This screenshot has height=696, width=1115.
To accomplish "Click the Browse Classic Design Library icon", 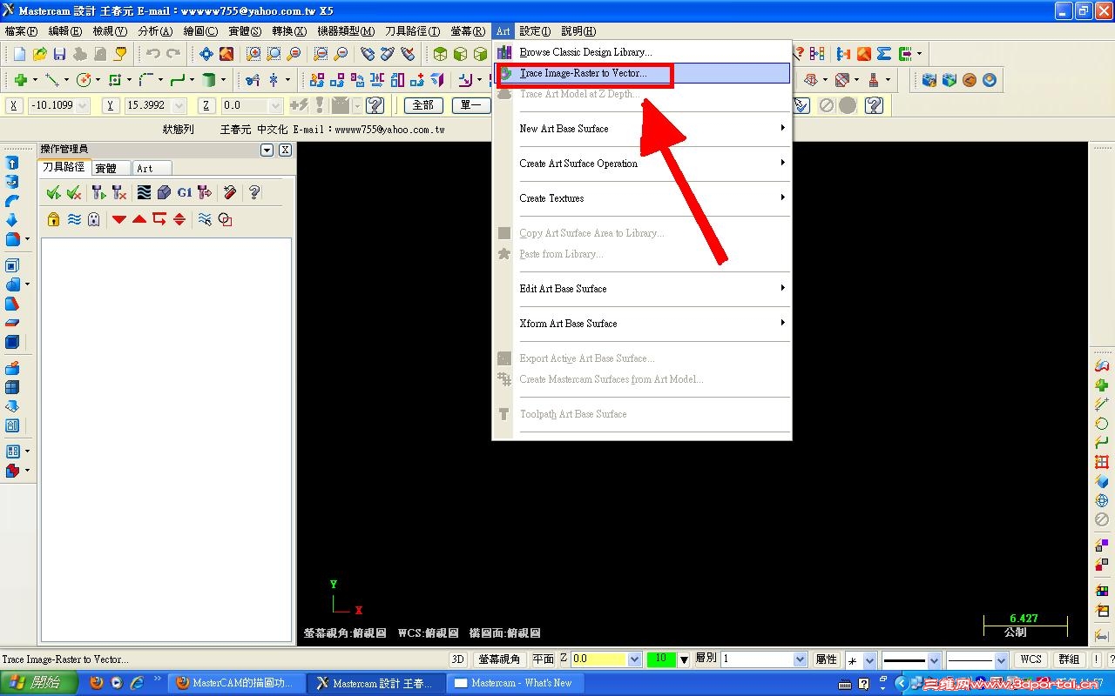I will (504, 52).
